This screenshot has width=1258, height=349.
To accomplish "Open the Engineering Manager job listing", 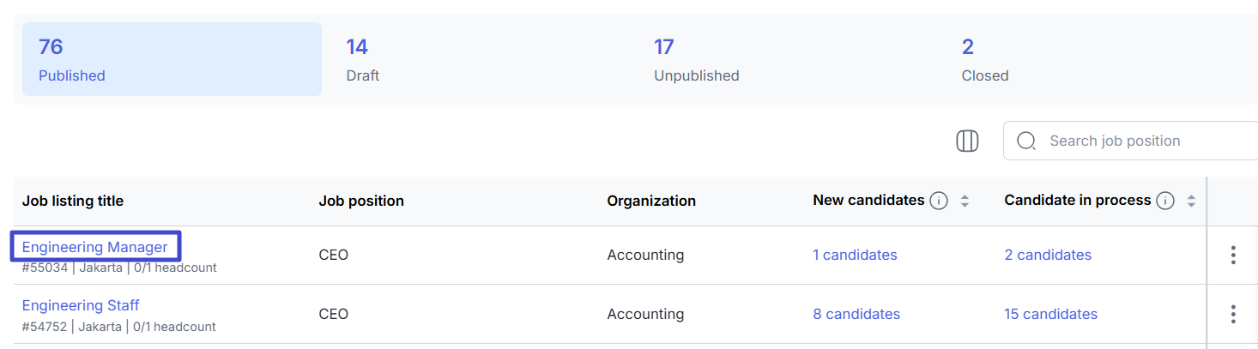I will pos(94,247).
